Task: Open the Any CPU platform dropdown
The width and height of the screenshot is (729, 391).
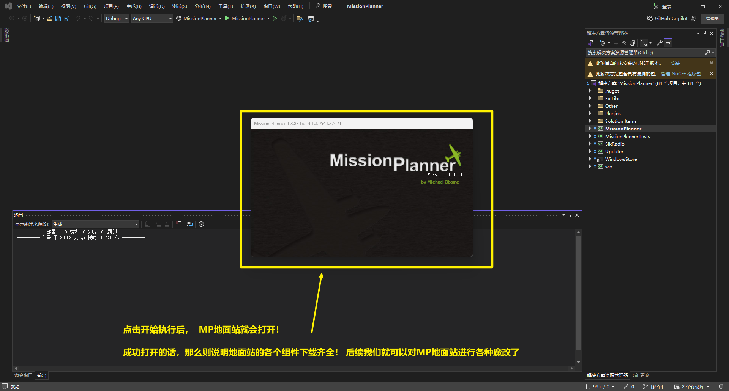Action: point(152,19)
